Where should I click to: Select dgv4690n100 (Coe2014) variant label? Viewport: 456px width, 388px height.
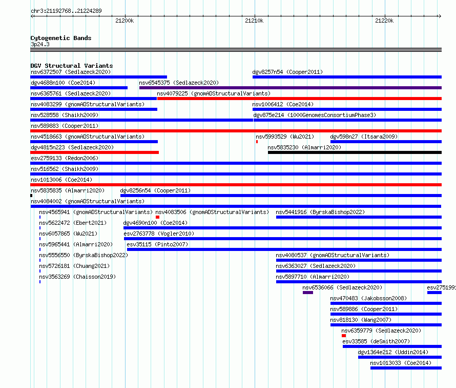(155, 223)
